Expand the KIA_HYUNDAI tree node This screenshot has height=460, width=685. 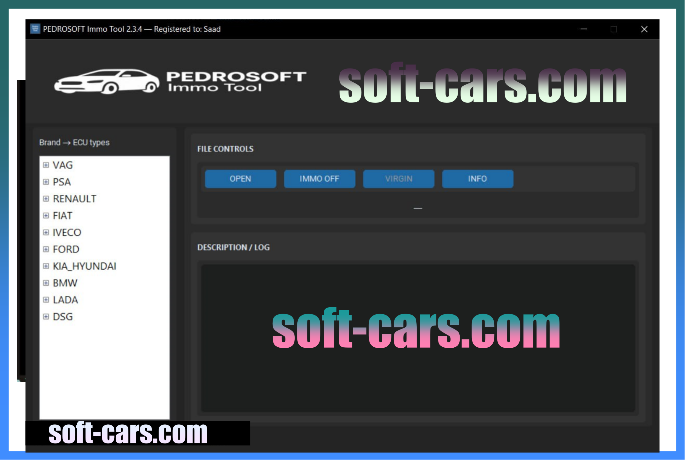click(x=46, y=266)
